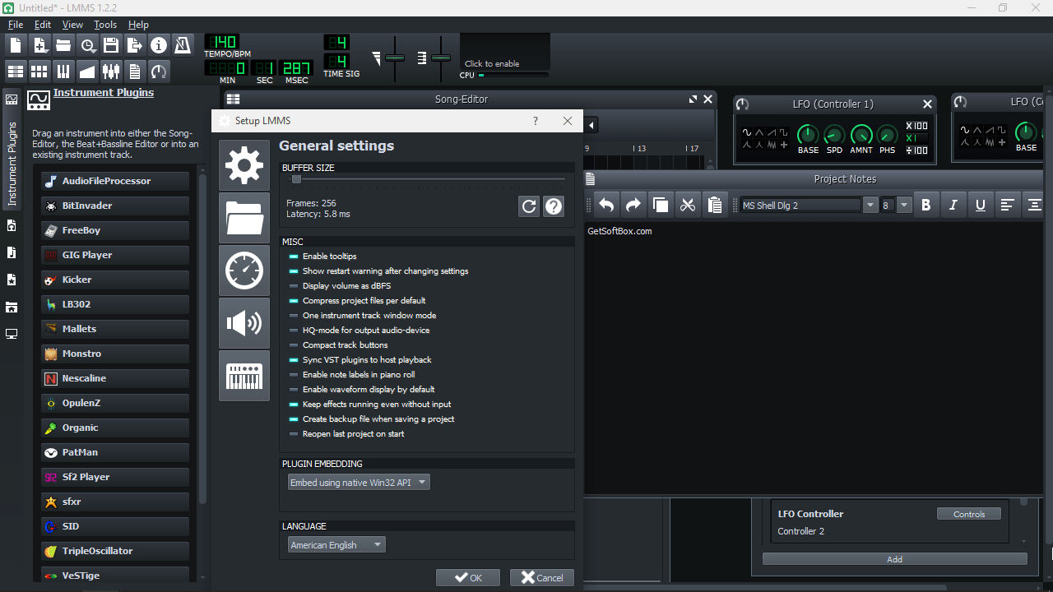Toggle Sync VST plugins to host playback

[360, 360]
